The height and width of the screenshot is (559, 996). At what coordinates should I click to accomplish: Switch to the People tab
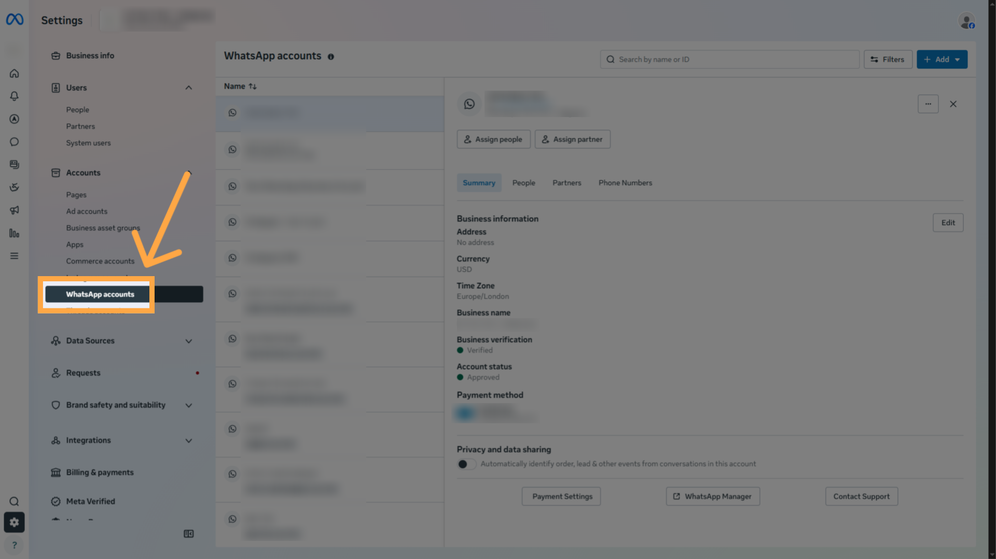[x=523, y=183]
